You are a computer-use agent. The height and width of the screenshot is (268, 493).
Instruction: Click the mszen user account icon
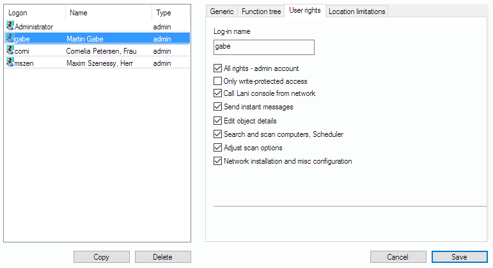pos(10,63)
